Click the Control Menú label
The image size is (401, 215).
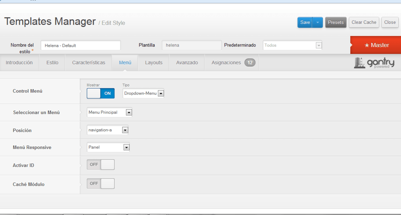(28, 91)
